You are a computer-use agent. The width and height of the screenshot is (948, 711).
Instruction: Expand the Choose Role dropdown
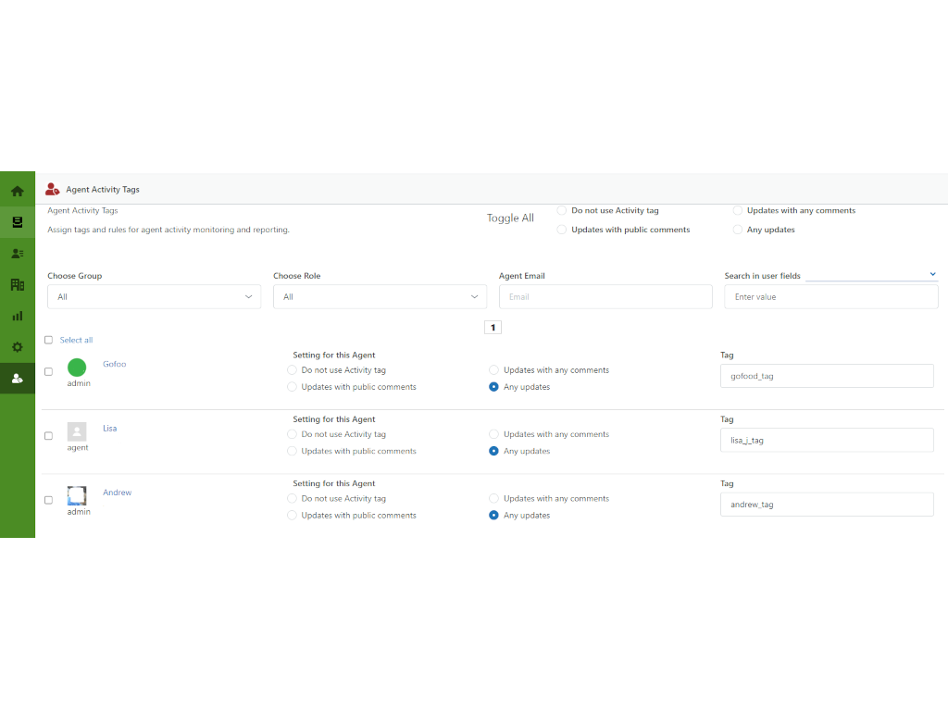tap(380, 297)
